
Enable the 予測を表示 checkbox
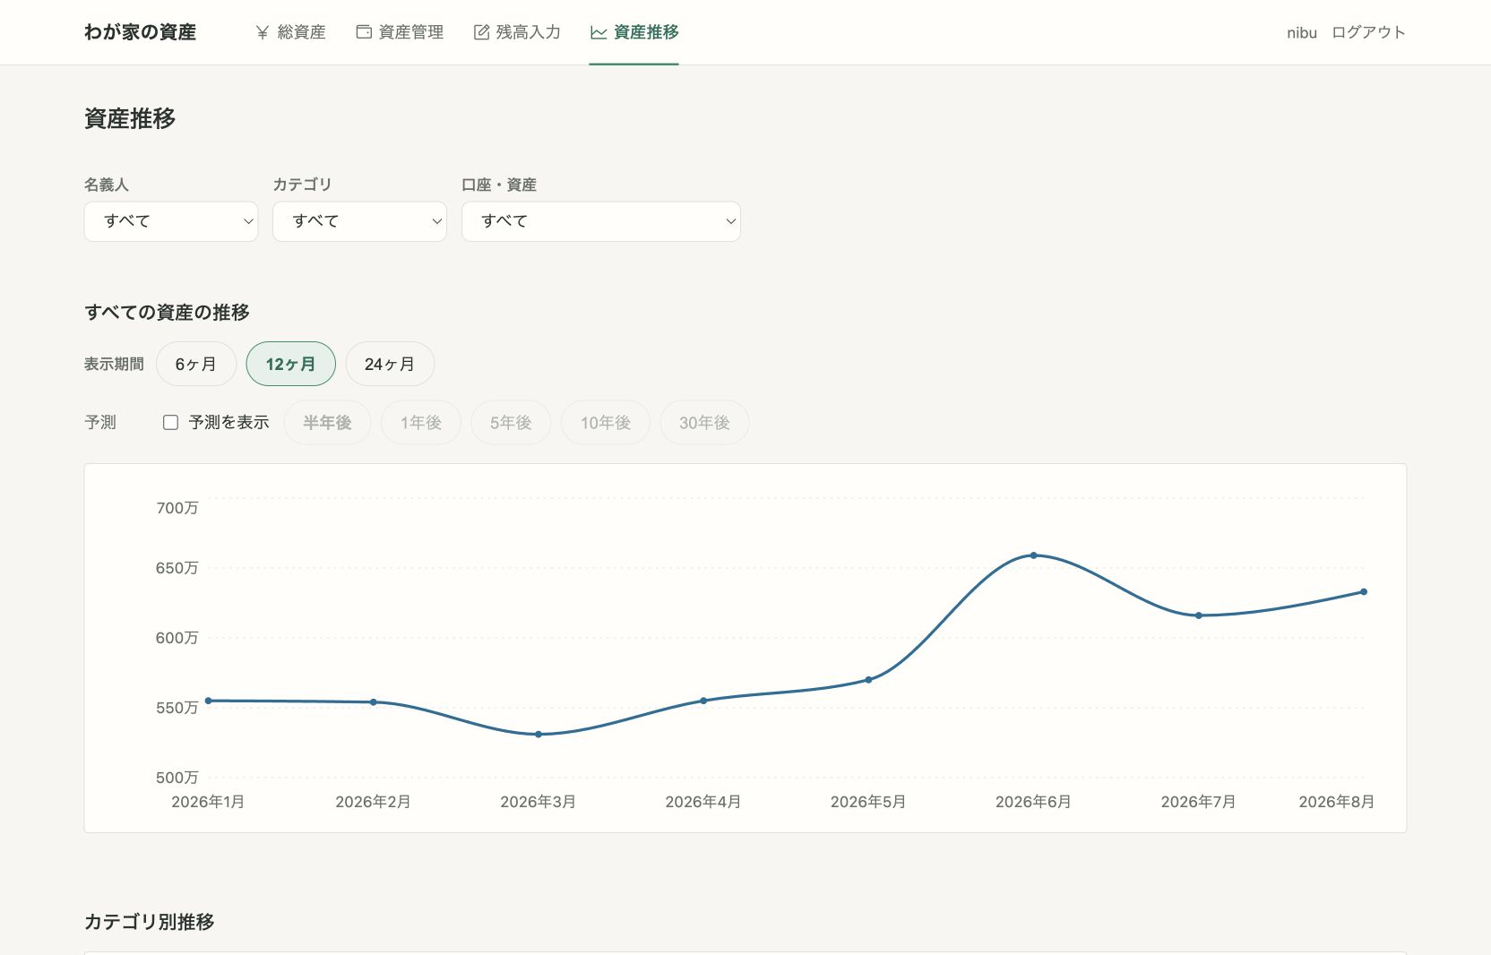coord(170,422)
